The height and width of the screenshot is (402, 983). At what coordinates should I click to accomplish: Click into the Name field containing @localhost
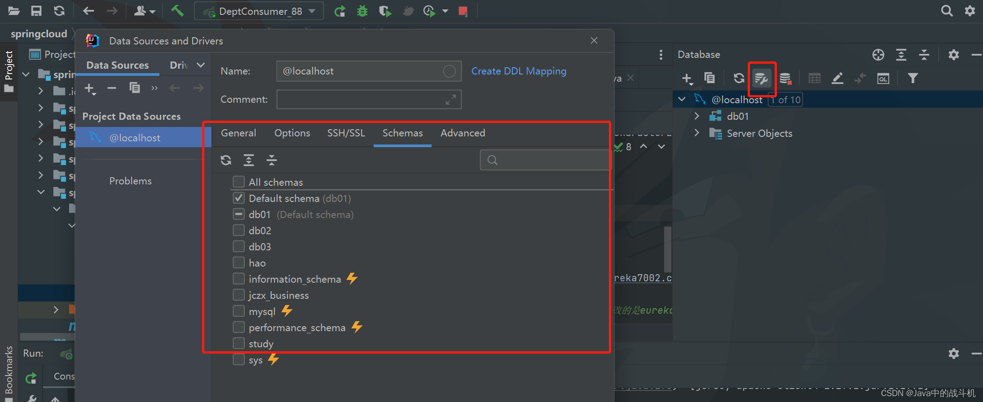pyautogui.click(x=369, y=71)
